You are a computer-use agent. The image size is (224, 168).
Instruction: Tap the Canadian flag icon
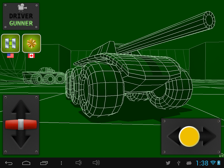pos(31,56)
